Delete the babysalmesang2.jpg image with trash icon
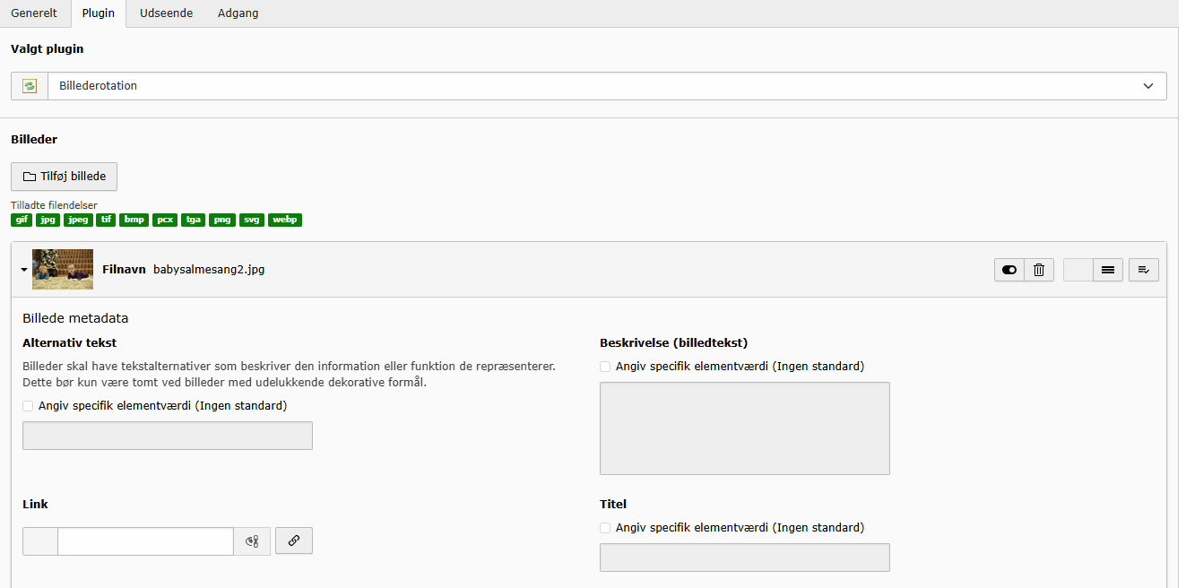 click(1039, 270)
